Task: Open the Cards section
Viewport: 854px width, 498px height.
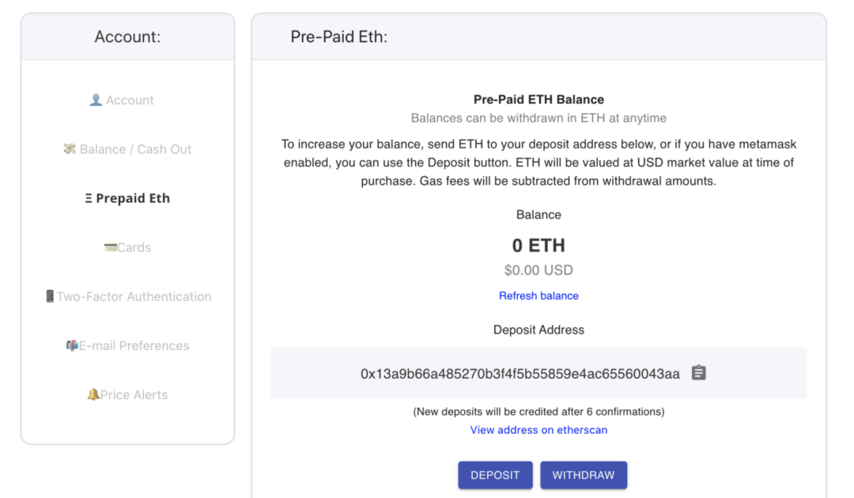Action: (134, 247)
